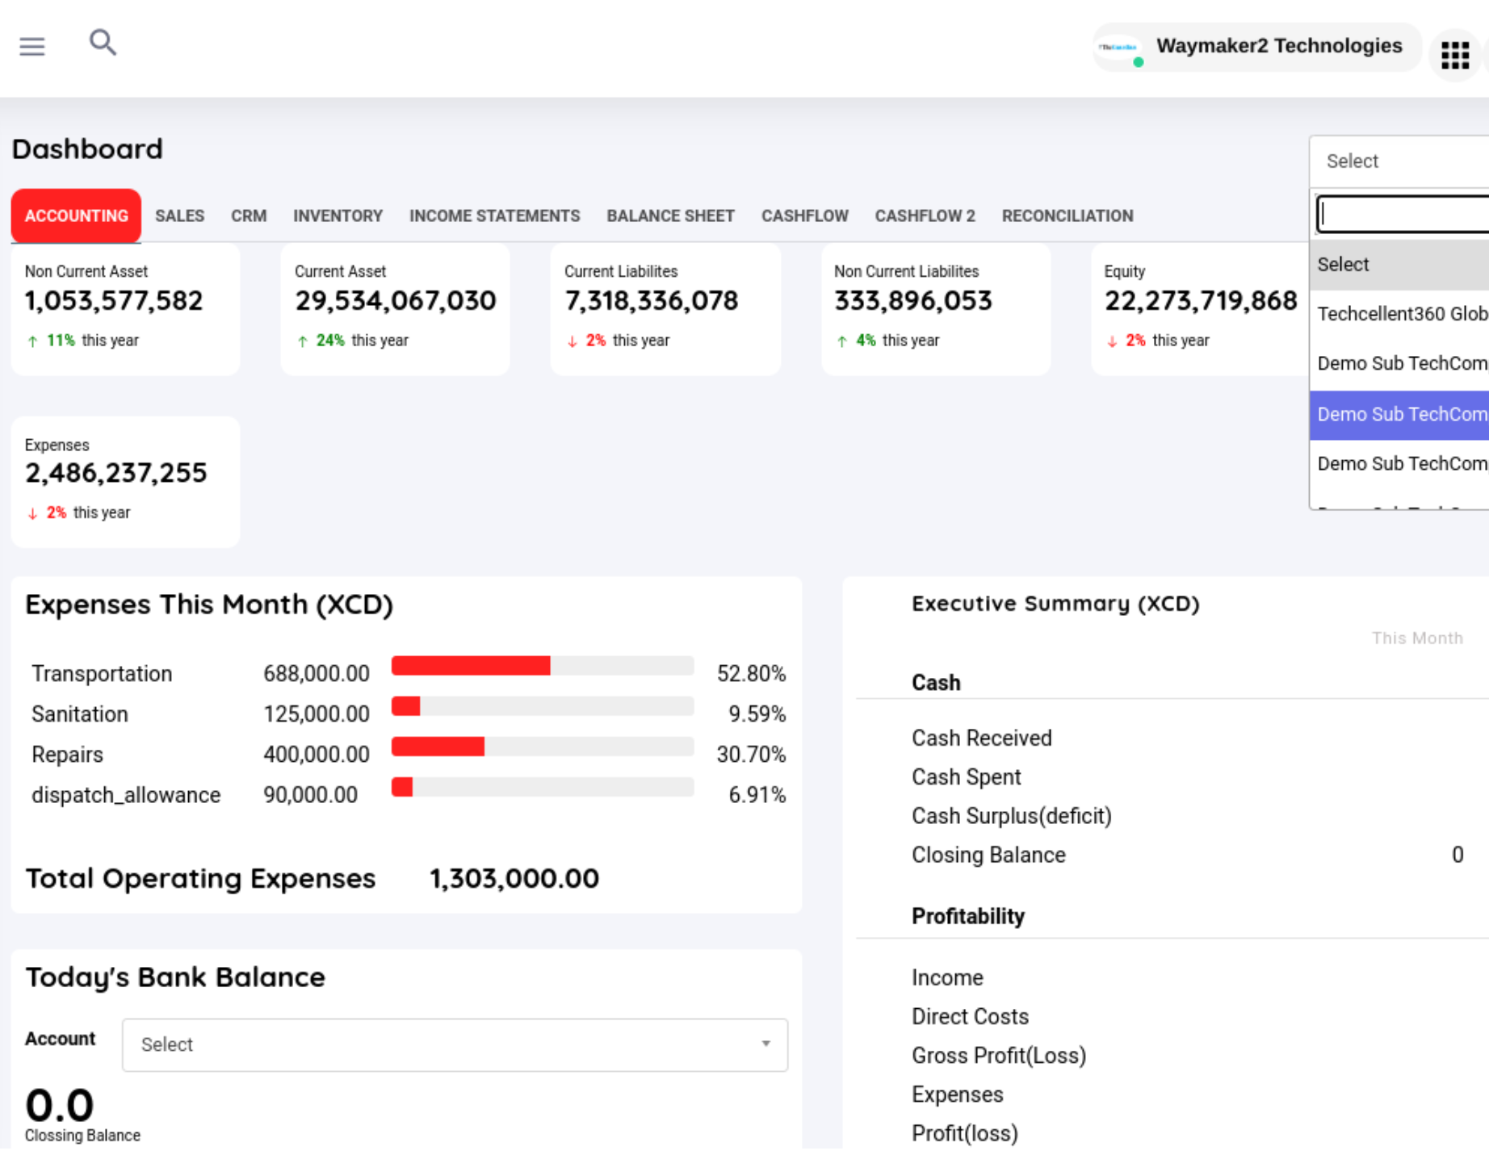Screen dimensions: 1489x1159
Task: Click the company logo avatar
Action: tap(1119, 48)
